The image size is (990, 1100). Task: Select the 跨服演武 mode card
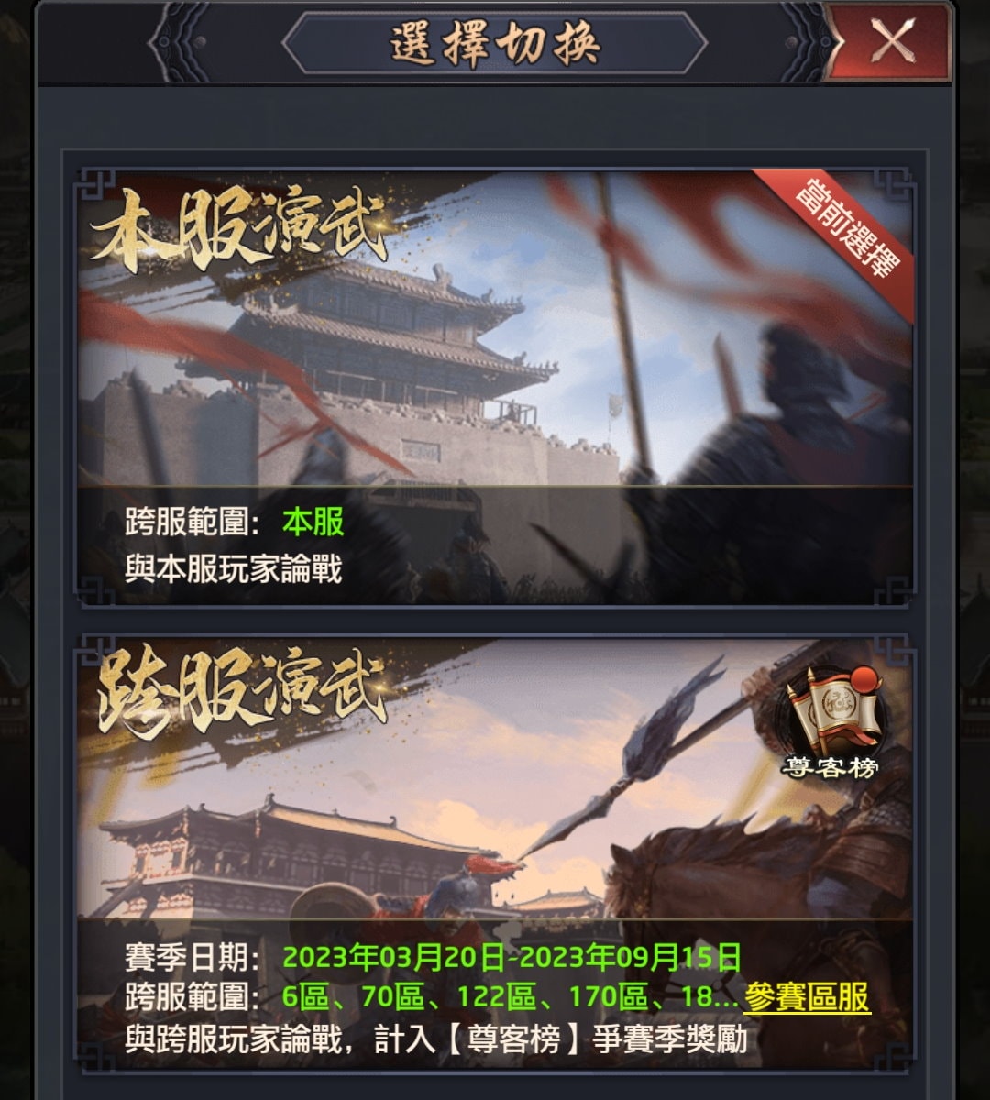click(495, 852)
